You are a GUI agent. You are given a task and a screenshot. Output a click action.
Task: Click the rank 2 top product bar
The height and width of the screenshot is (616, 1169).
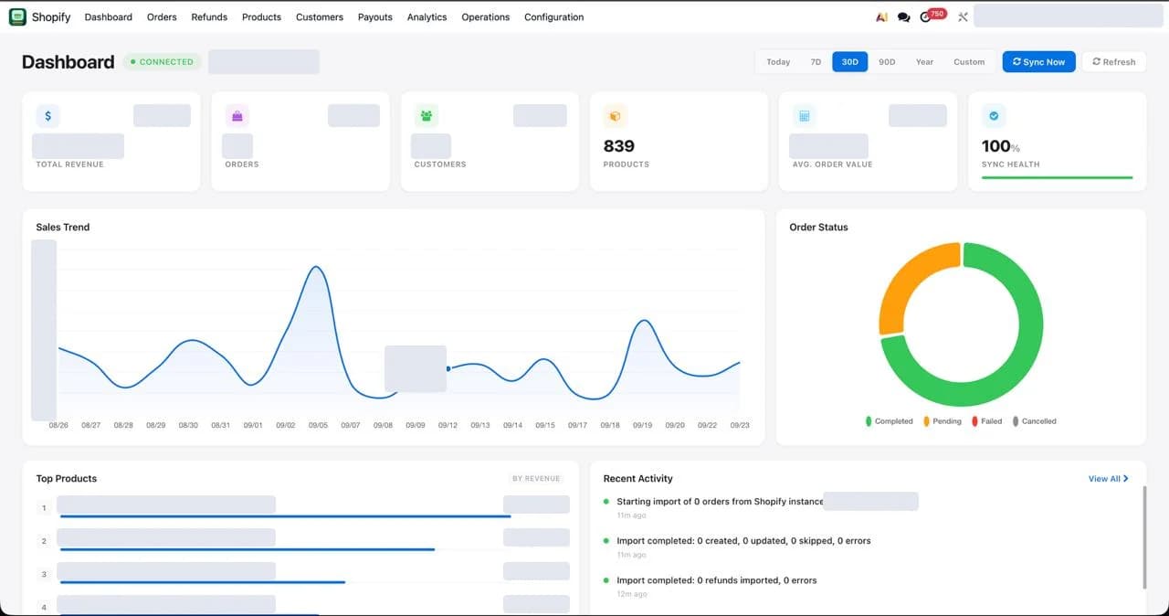point(247,550)
